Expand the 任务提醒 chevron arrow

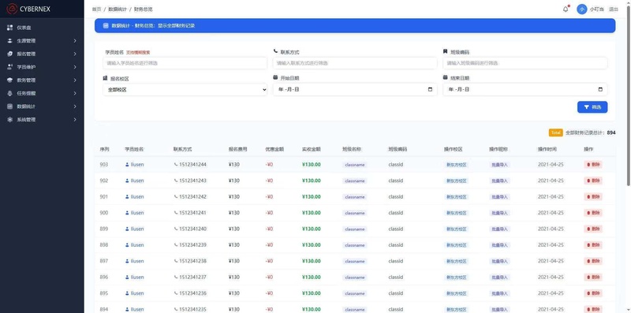tap(75, 93)
